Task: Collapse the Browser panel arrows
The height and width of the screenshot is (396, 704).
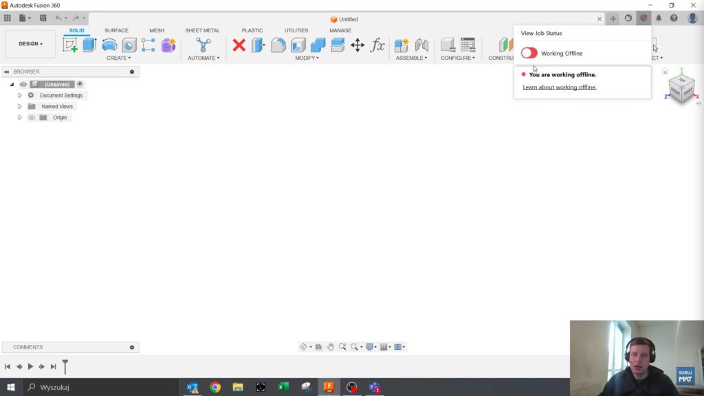Action: pos(6,71)
